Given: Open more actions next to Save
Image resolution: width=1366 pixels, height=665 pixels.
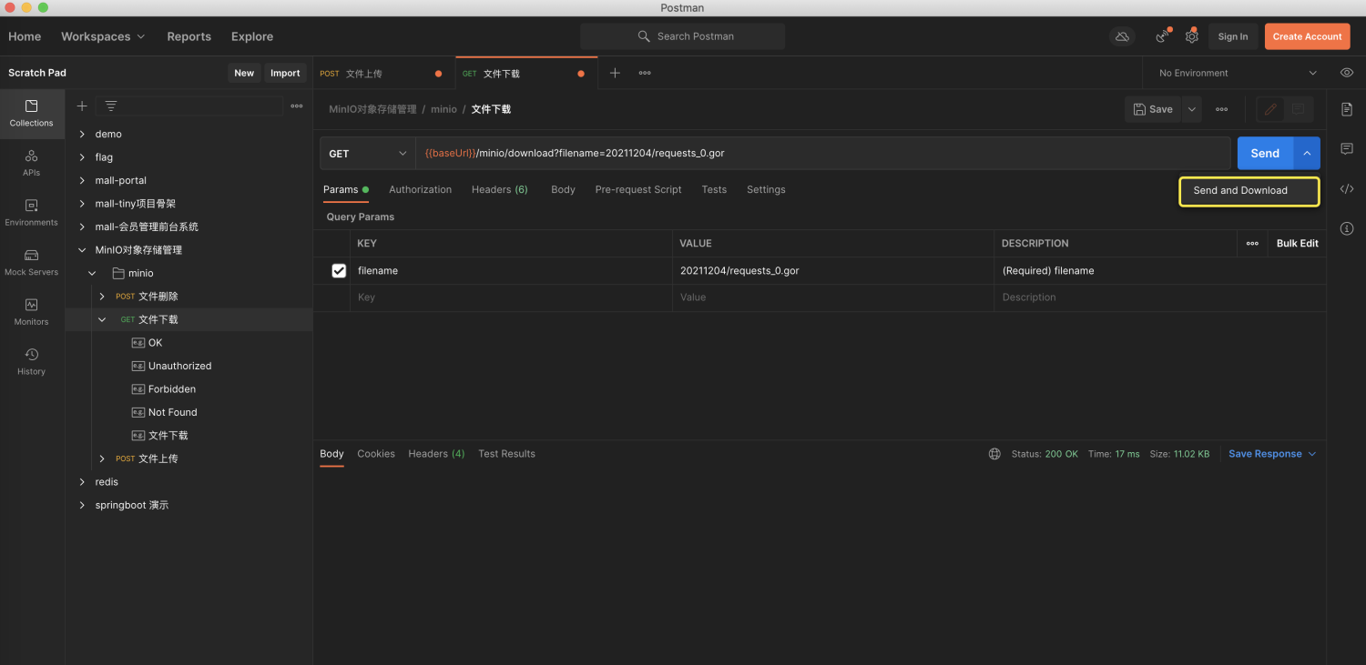Looking at the screenshot, I should (x=1222, y=109).
